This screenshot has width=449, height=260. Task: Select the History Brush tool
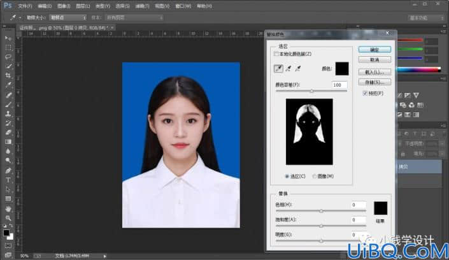[8, 123]
